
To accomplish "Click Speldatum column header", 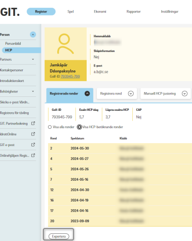I will [77, 138].
